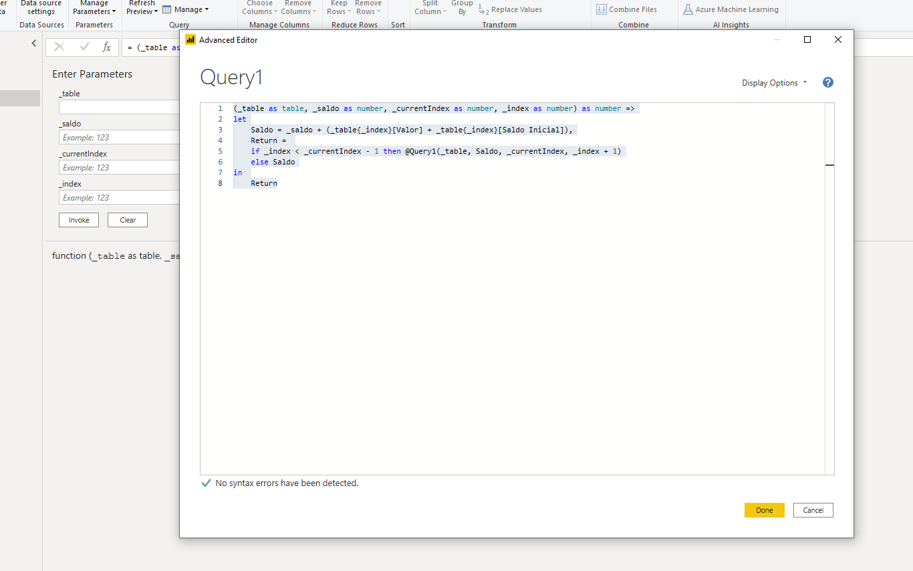Click the formula bar checkmark icon
Image resolution: width=913 pixels, height=571 pixels.
pos(84,47)
